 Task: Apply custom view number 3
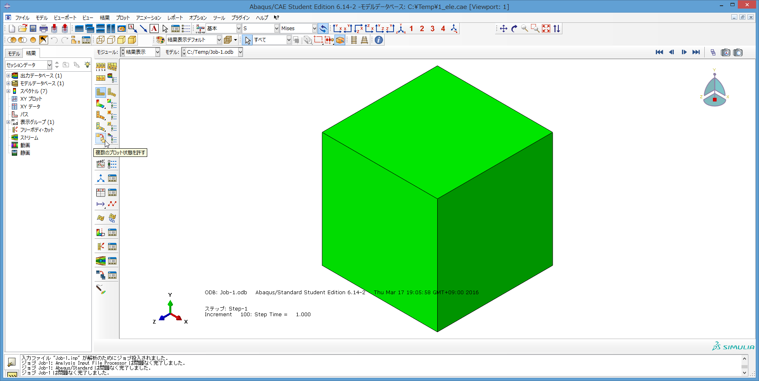pos(432,29)
